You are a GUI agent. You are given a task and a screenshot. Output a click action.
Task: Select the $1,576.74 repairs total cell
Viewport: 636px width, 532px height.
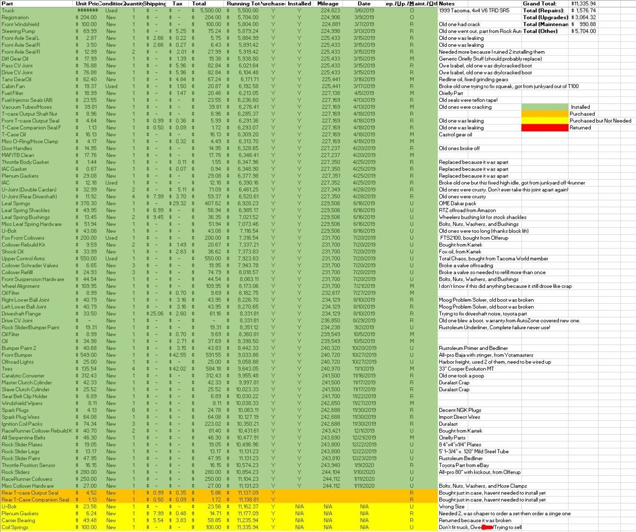[x=584, y=10]
